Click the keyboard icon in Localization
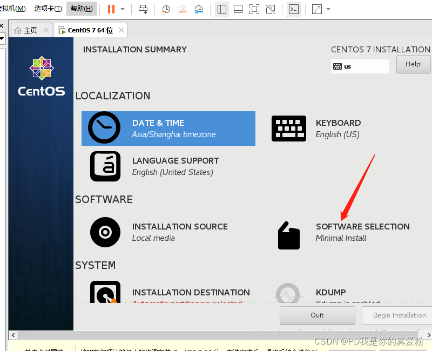This screenshot has width=432, height=351. click(x=289, y=129)
